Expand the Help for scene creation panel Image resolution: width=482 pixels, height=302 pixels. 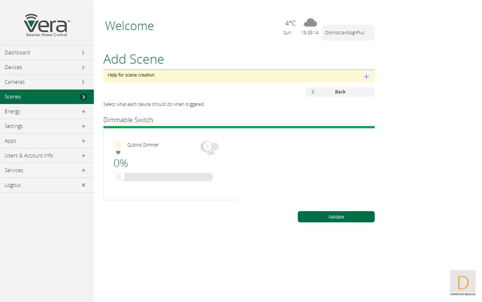coord(366,77)
